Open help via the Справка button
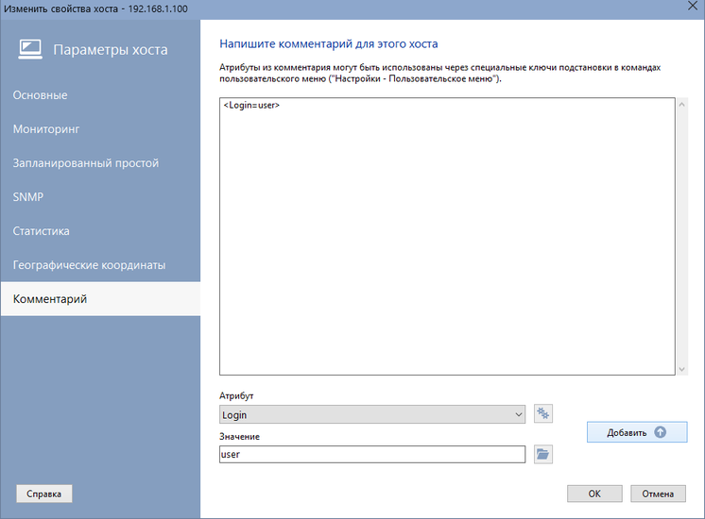 [x=44, y=494]
